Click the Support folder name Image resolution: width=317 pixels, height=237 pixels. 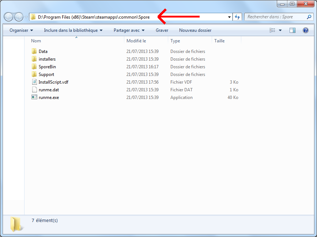(46, 74)
